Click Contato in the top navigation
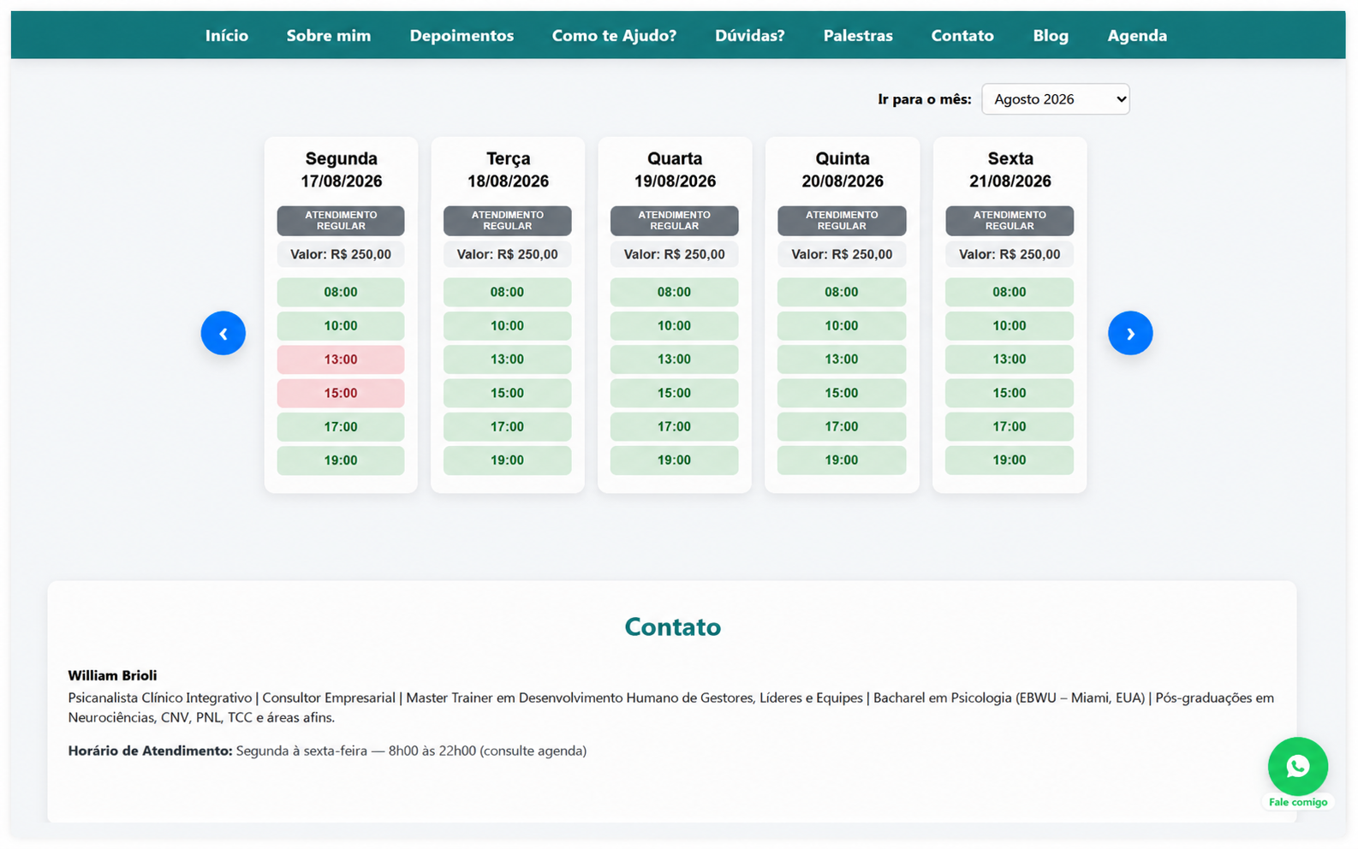Viewport: 1358px width, 849px height. (962, 36)
